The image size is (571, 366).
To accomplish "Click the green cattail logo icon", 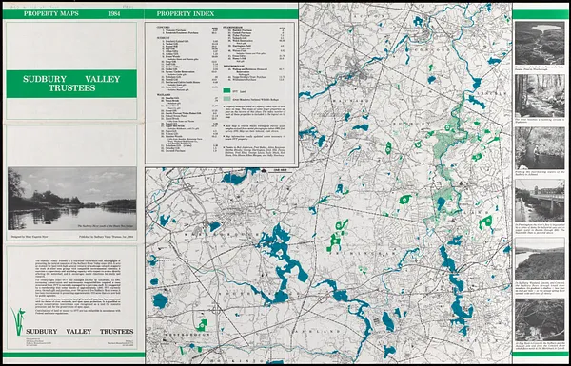I will pos(18,321).
